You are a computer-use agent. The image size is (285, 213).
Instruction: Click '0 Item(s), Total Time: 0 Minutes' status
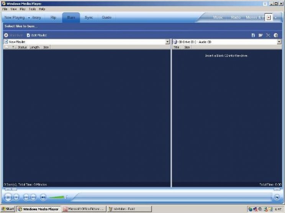25,185
